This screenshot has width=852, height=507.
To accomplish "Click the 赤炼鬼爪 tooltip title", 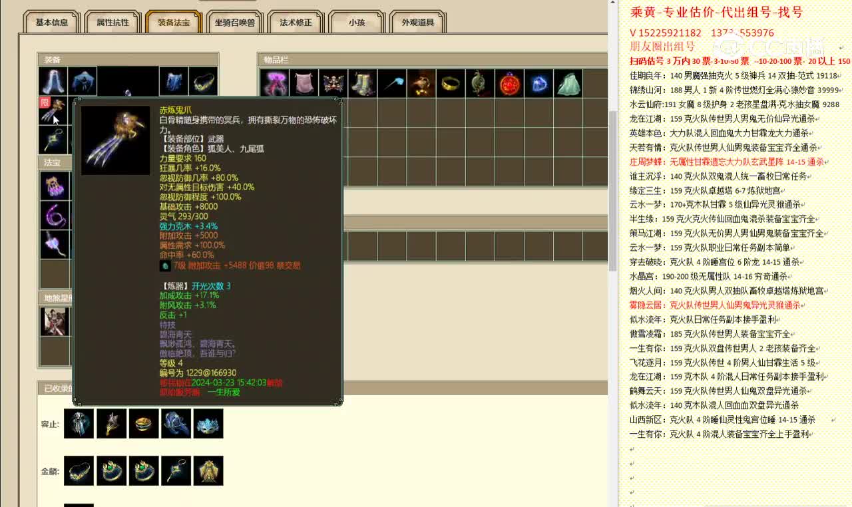I will 176,110.
